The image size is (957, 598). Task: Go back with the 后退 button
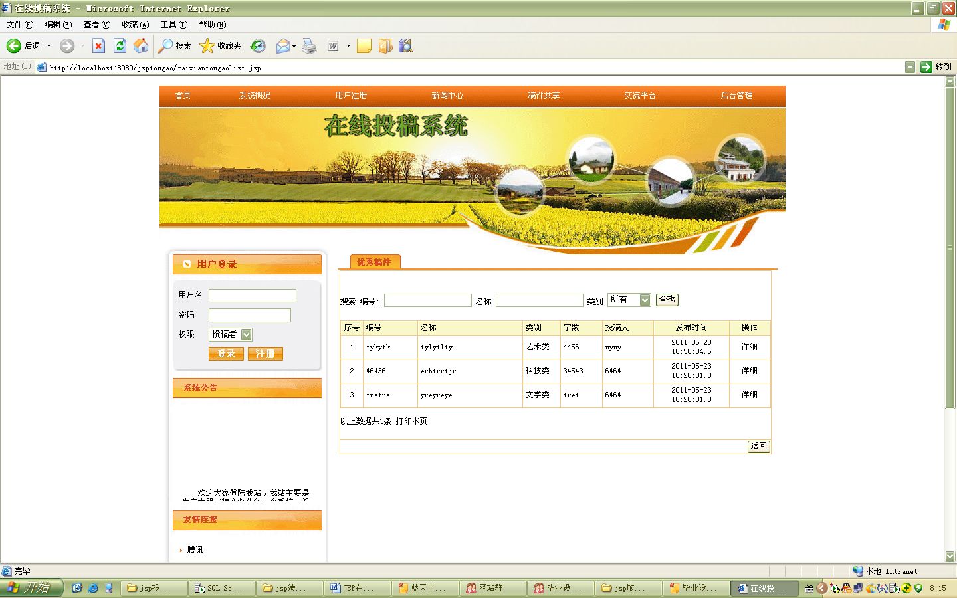(24, 46)
